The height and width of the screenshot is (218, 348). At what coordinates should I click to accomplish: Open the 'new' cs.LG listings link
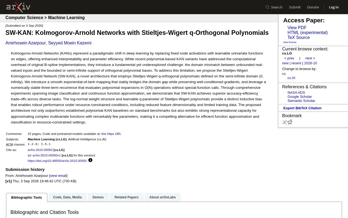point(285,63)
